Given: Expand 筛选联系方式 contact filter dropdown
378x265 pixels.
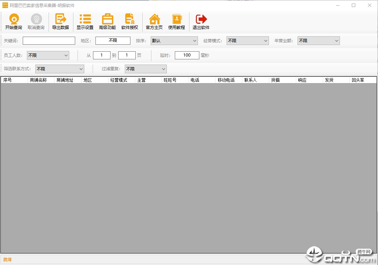Looking at the screenshot, I should (59, 69).
